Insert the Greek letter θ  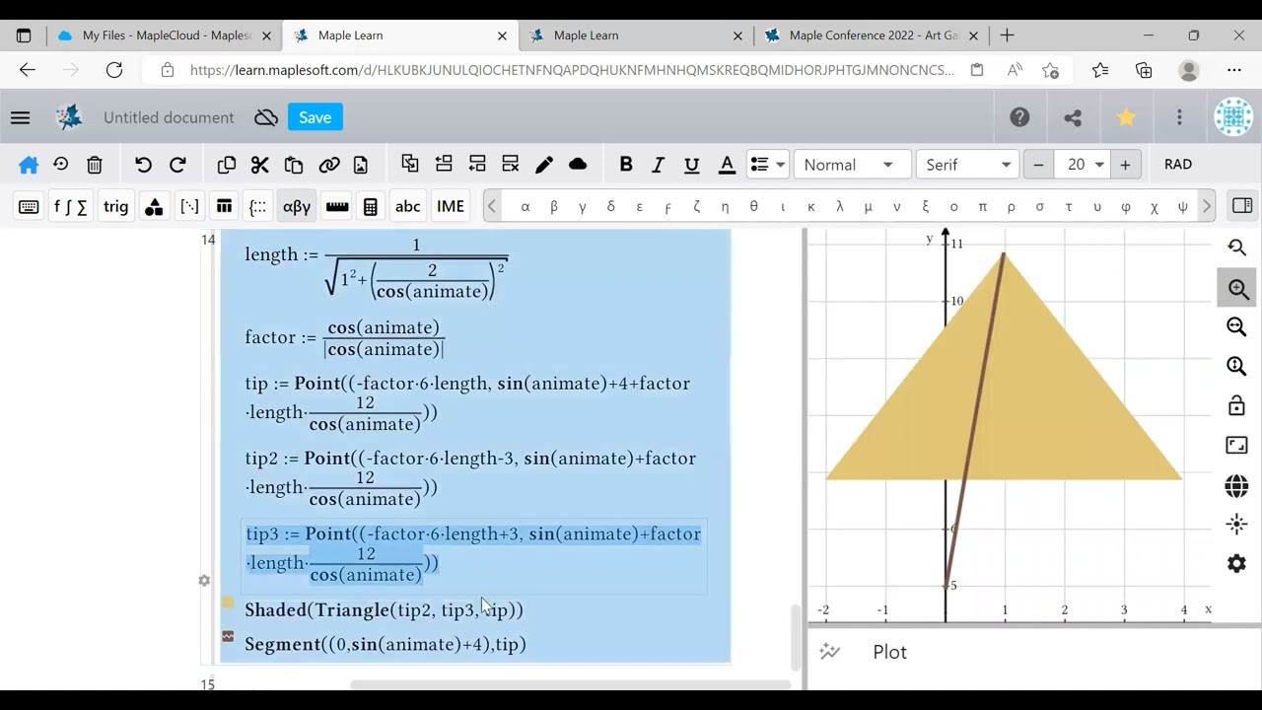pyautogui.click(x=754, y=207)
